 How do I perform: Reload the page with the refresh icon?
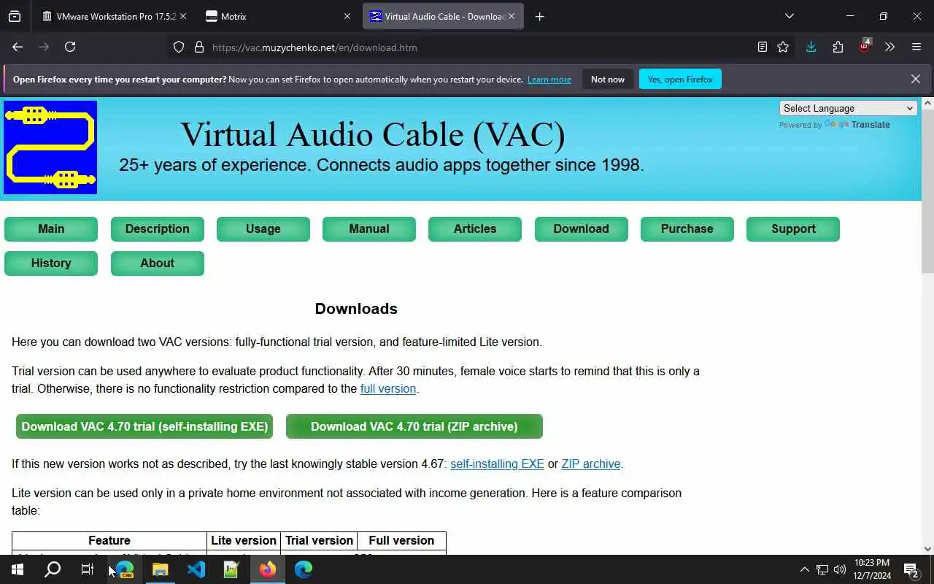click(x=70, y=47)
